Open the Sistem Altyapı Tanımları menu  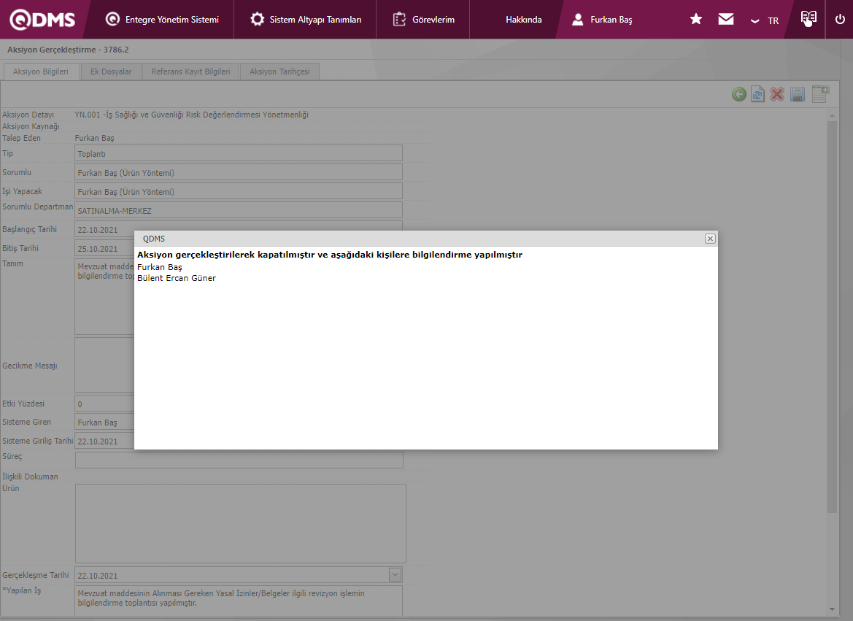[306, 20]
